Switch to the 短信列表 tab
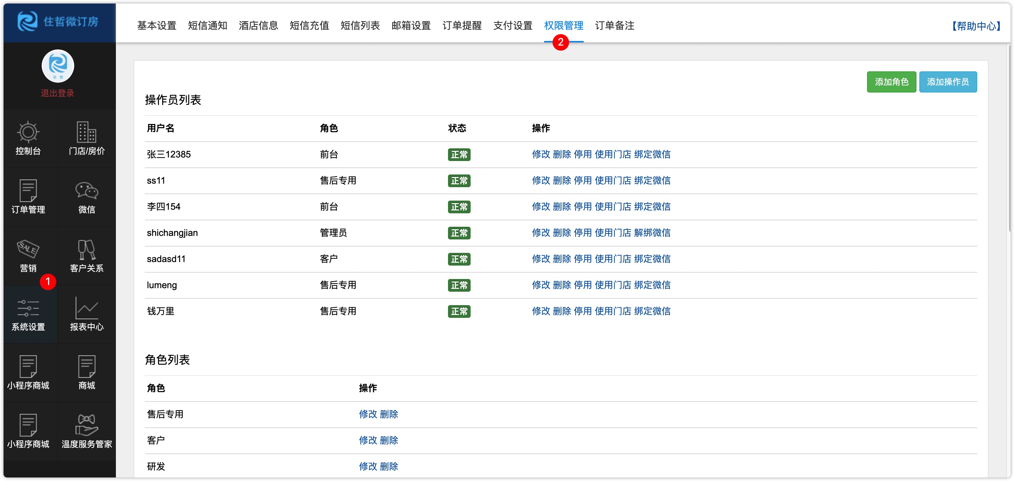Viewport: 1014px width, 481px height. tap(360, 25)
